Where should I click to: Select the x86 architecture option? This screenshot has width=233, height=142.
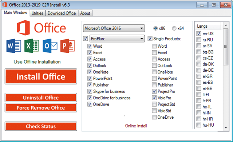coord(155,28)
